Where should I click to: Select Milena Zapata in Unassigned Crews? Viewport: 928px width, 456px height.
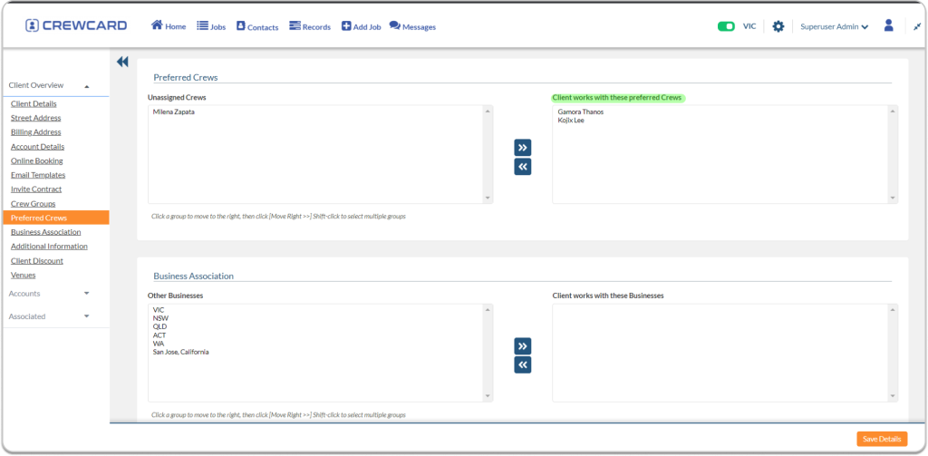[174, 112]
